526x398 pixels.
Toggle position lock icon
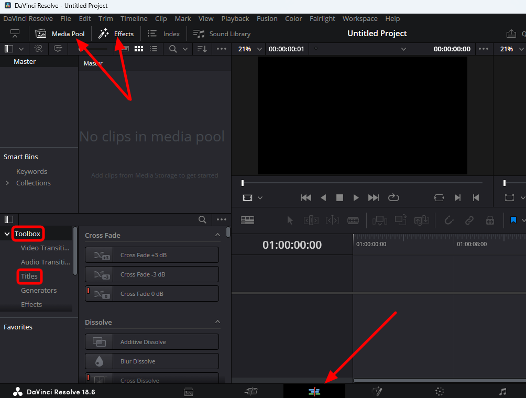(490, 220)
